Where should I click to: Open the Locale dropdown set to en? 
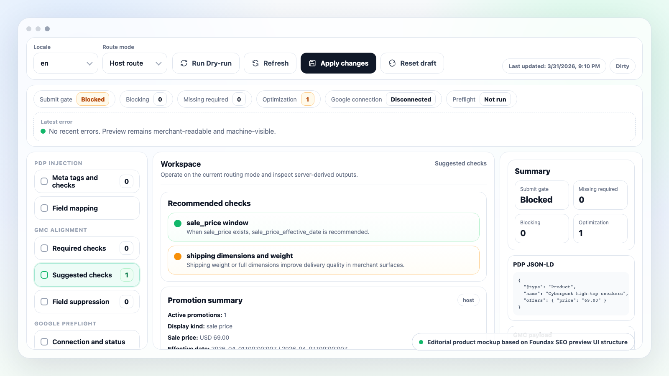tap(66, 63)
